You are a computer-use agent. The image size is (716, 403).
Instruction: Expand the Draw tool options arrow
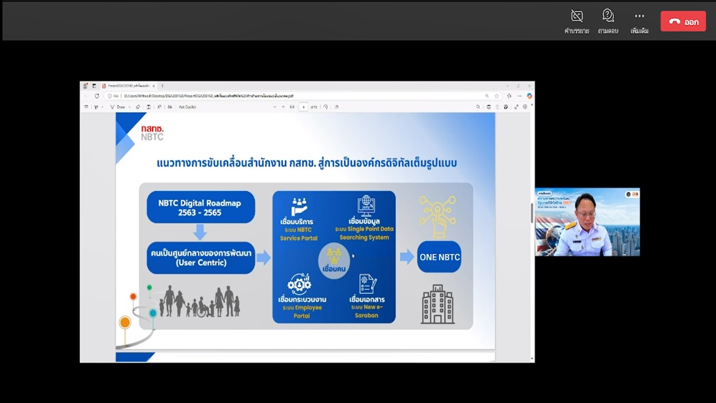click(x=129, y=107)
